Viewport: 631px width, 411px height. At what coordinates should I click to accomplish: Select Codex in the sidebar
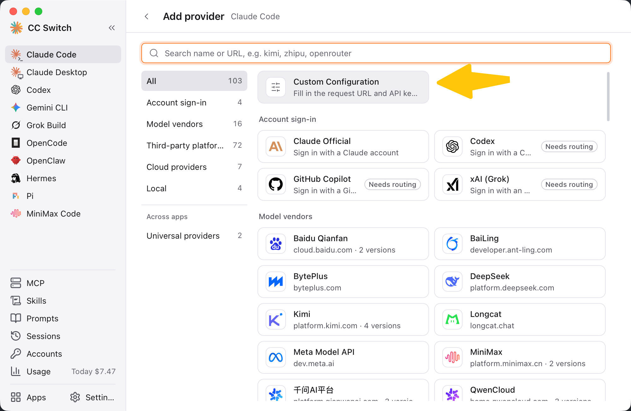coord(63,90)
